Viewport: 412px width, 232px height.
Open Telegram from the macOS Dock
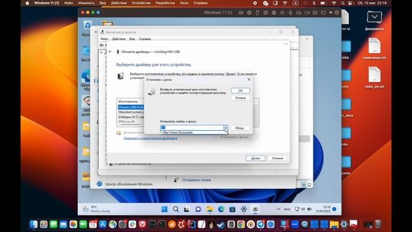tap(260, 224)
